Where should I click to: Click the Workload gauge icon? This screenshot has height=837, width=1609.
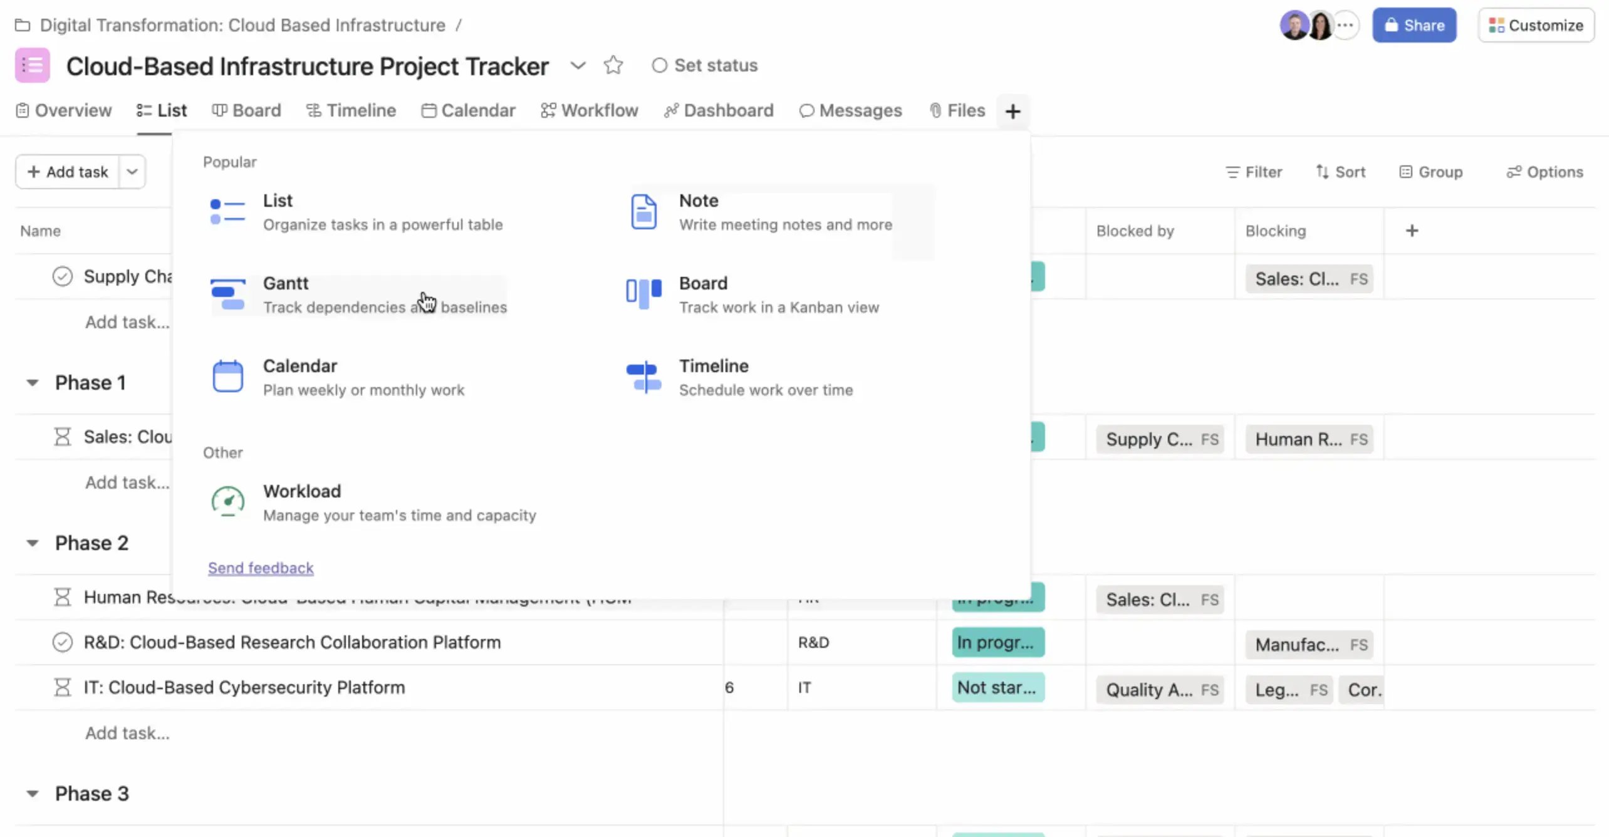tap(228, 502)
